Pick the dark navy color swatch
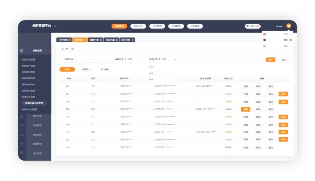The height and width of the screenshot is (181, 315). [265, 40]
